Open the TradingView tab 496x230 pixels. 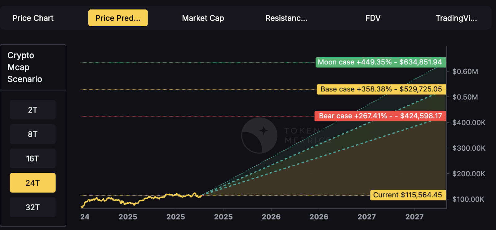[456, 18]
